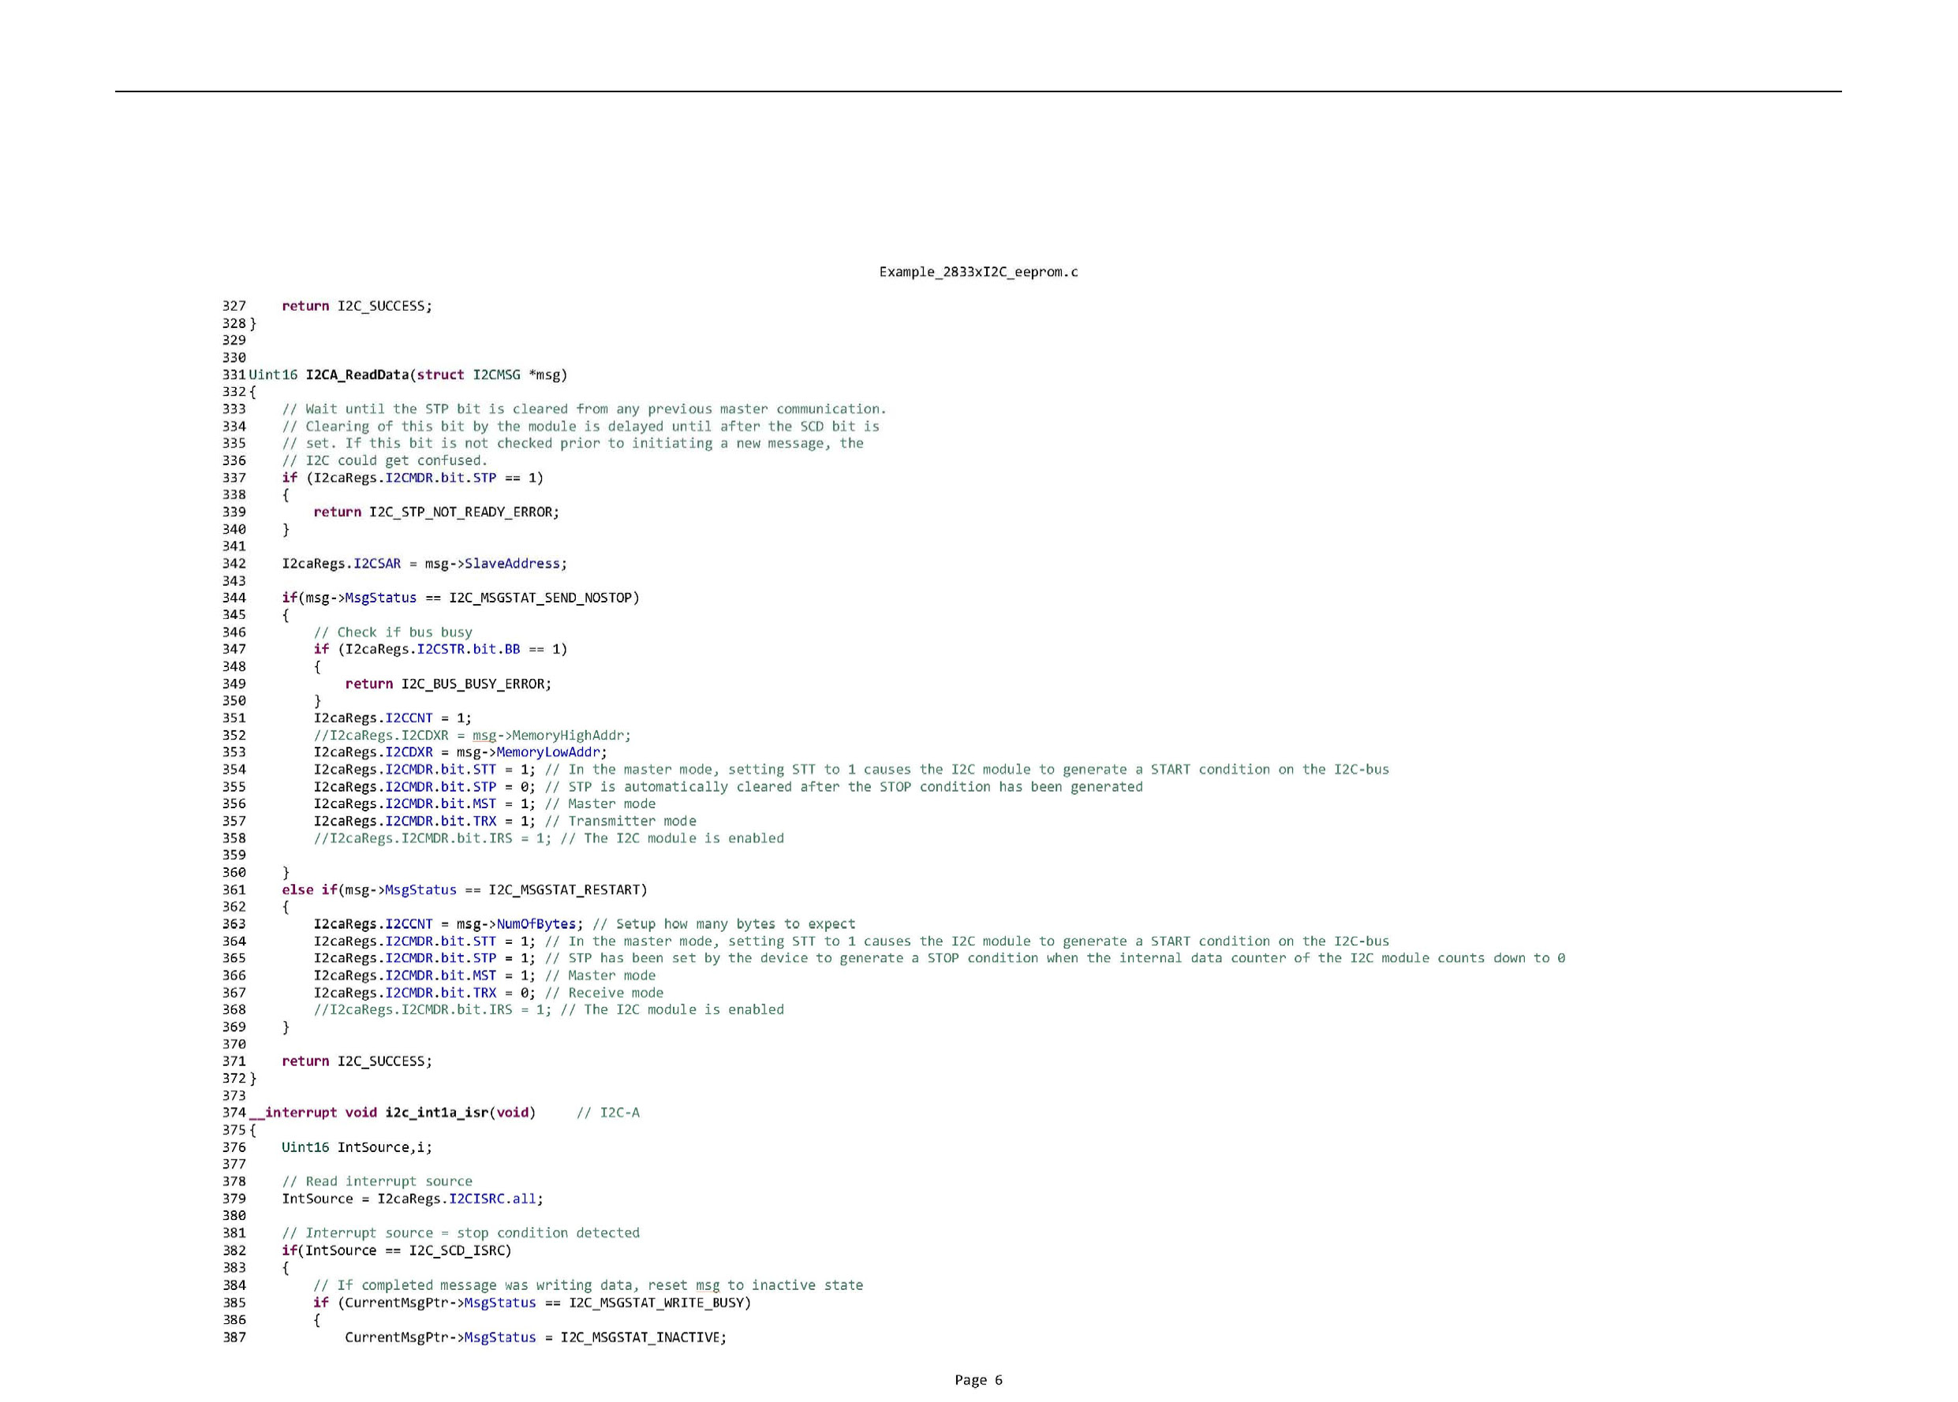
Task: Click the SlaveAddress field on line 342
Action: point(512,563)
